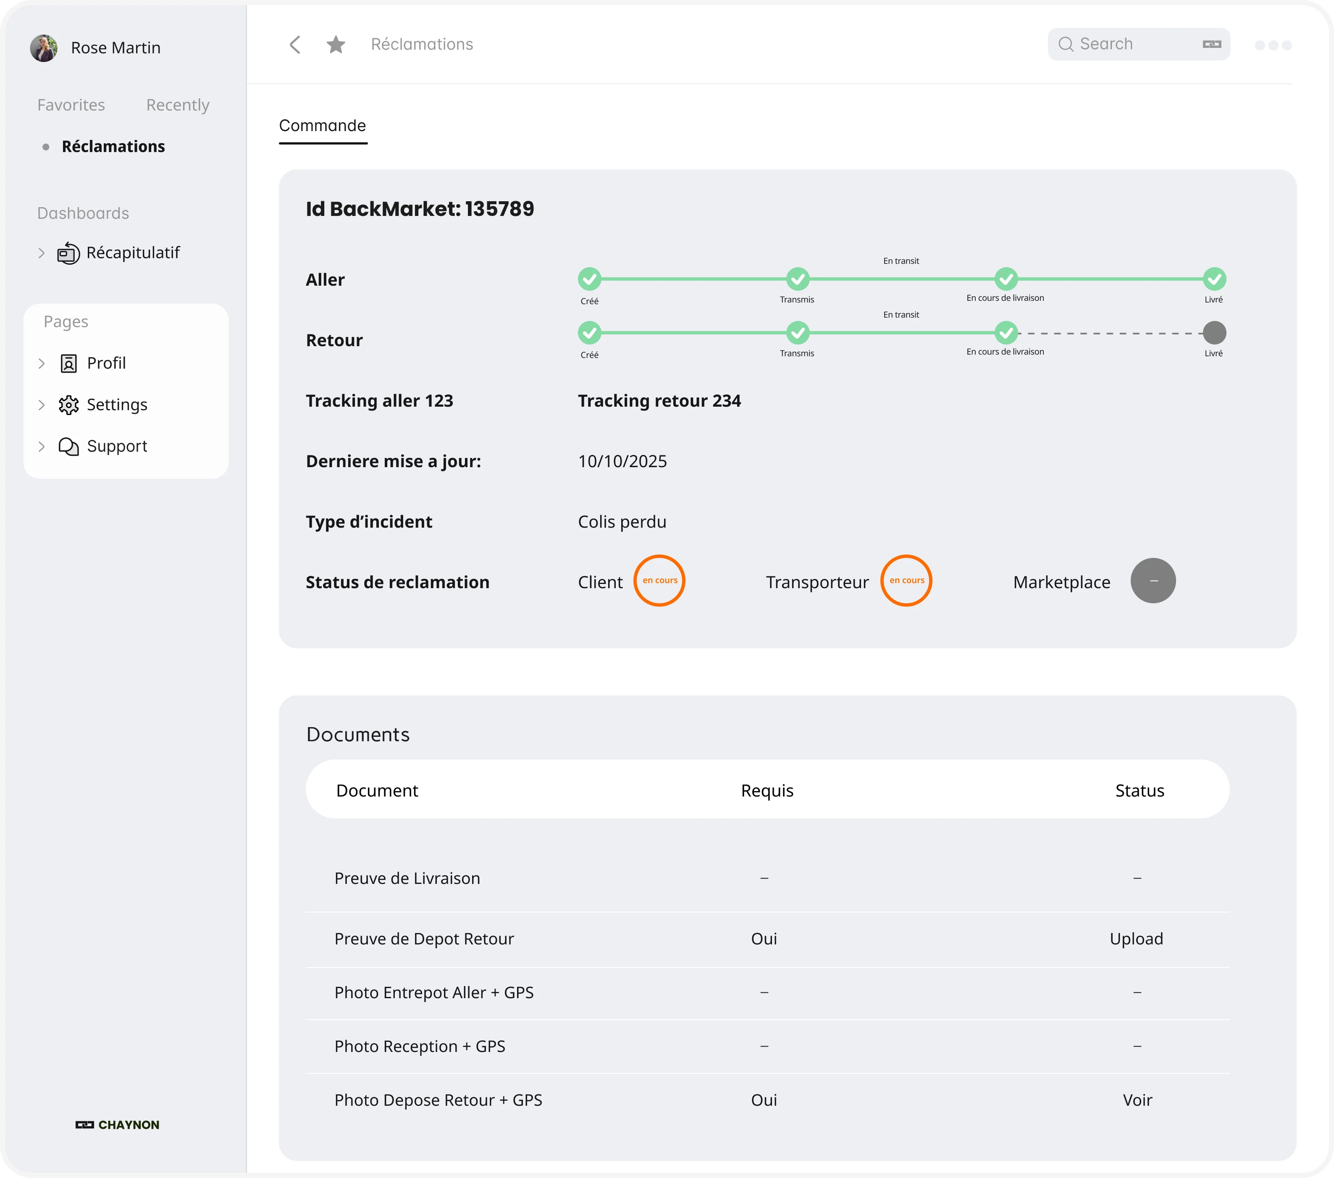1334x1178 pixels.
Task: Click Voir for Photo Depose Retour + GPS
Action: tap(1137, 1100)
